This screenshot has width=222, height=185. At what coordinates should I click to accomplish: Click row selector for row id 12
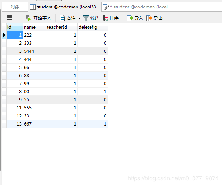[x=4, y=116]
